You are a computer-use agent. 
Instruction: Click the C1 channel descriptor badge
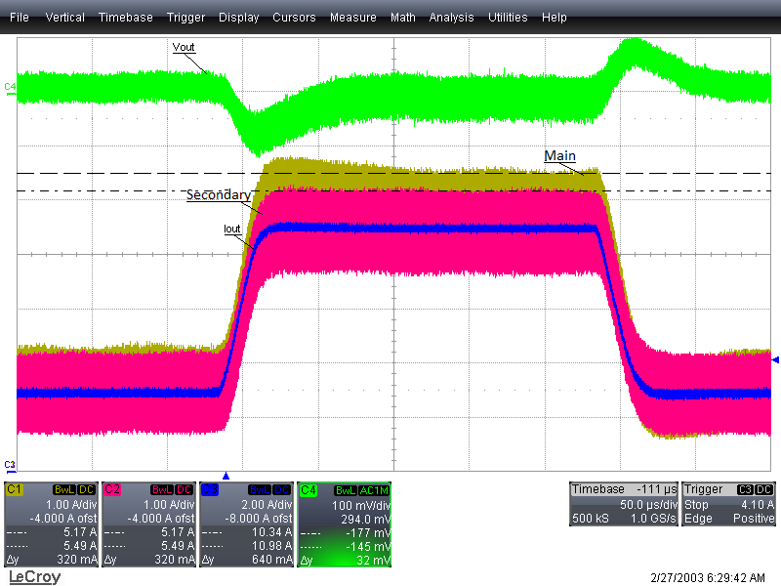coord(15,487)
